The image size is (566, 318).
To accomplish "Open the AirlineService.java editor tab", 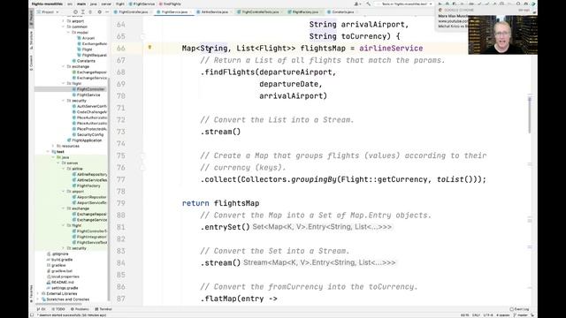I will pos(214,11).
